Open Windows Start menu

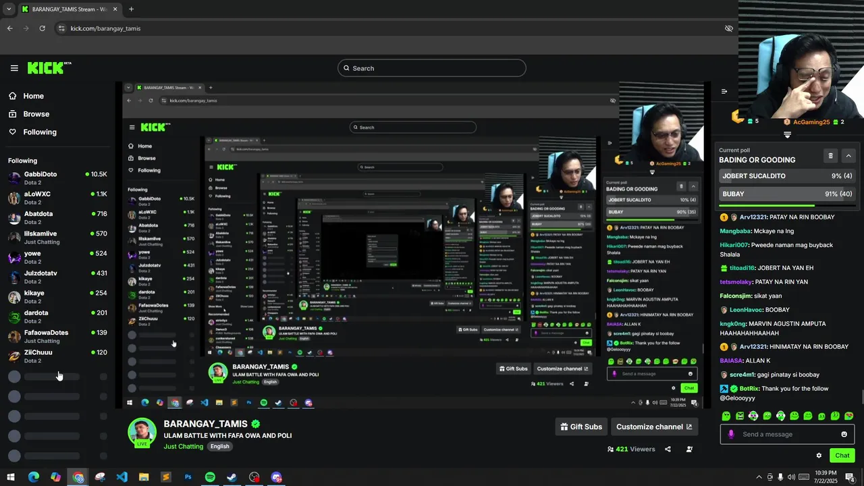coord(11,477)
